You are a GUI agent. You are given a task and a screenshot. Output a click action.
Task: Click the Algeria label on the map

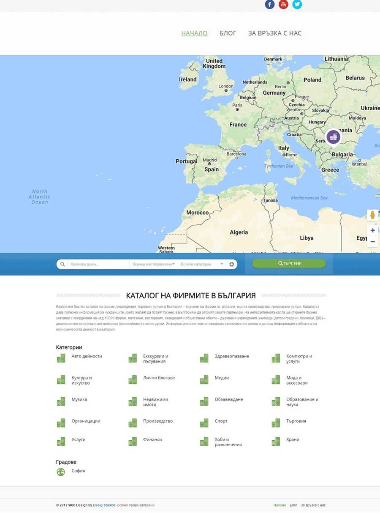(239, 232)
